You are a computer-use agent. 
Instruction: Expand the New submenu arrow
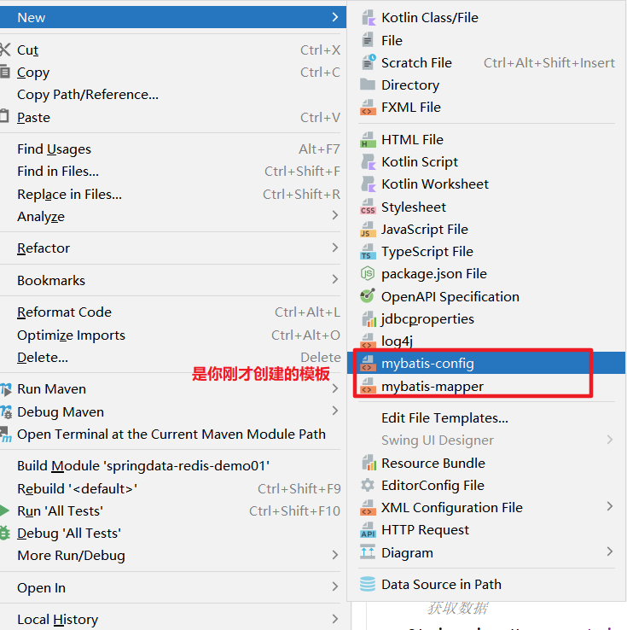click(335, 17)
